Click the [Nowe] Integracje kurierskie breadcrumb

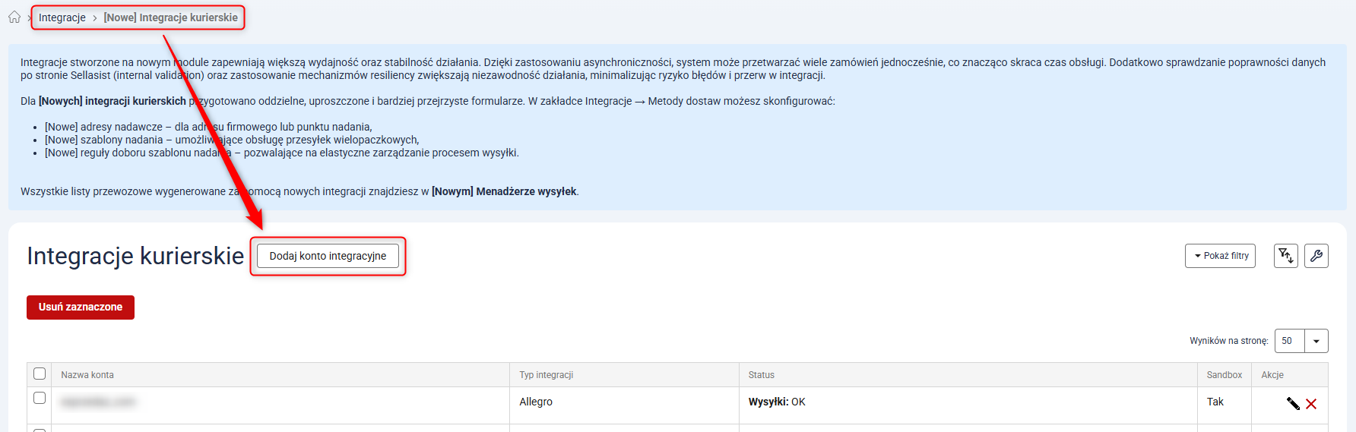(170, 17)
